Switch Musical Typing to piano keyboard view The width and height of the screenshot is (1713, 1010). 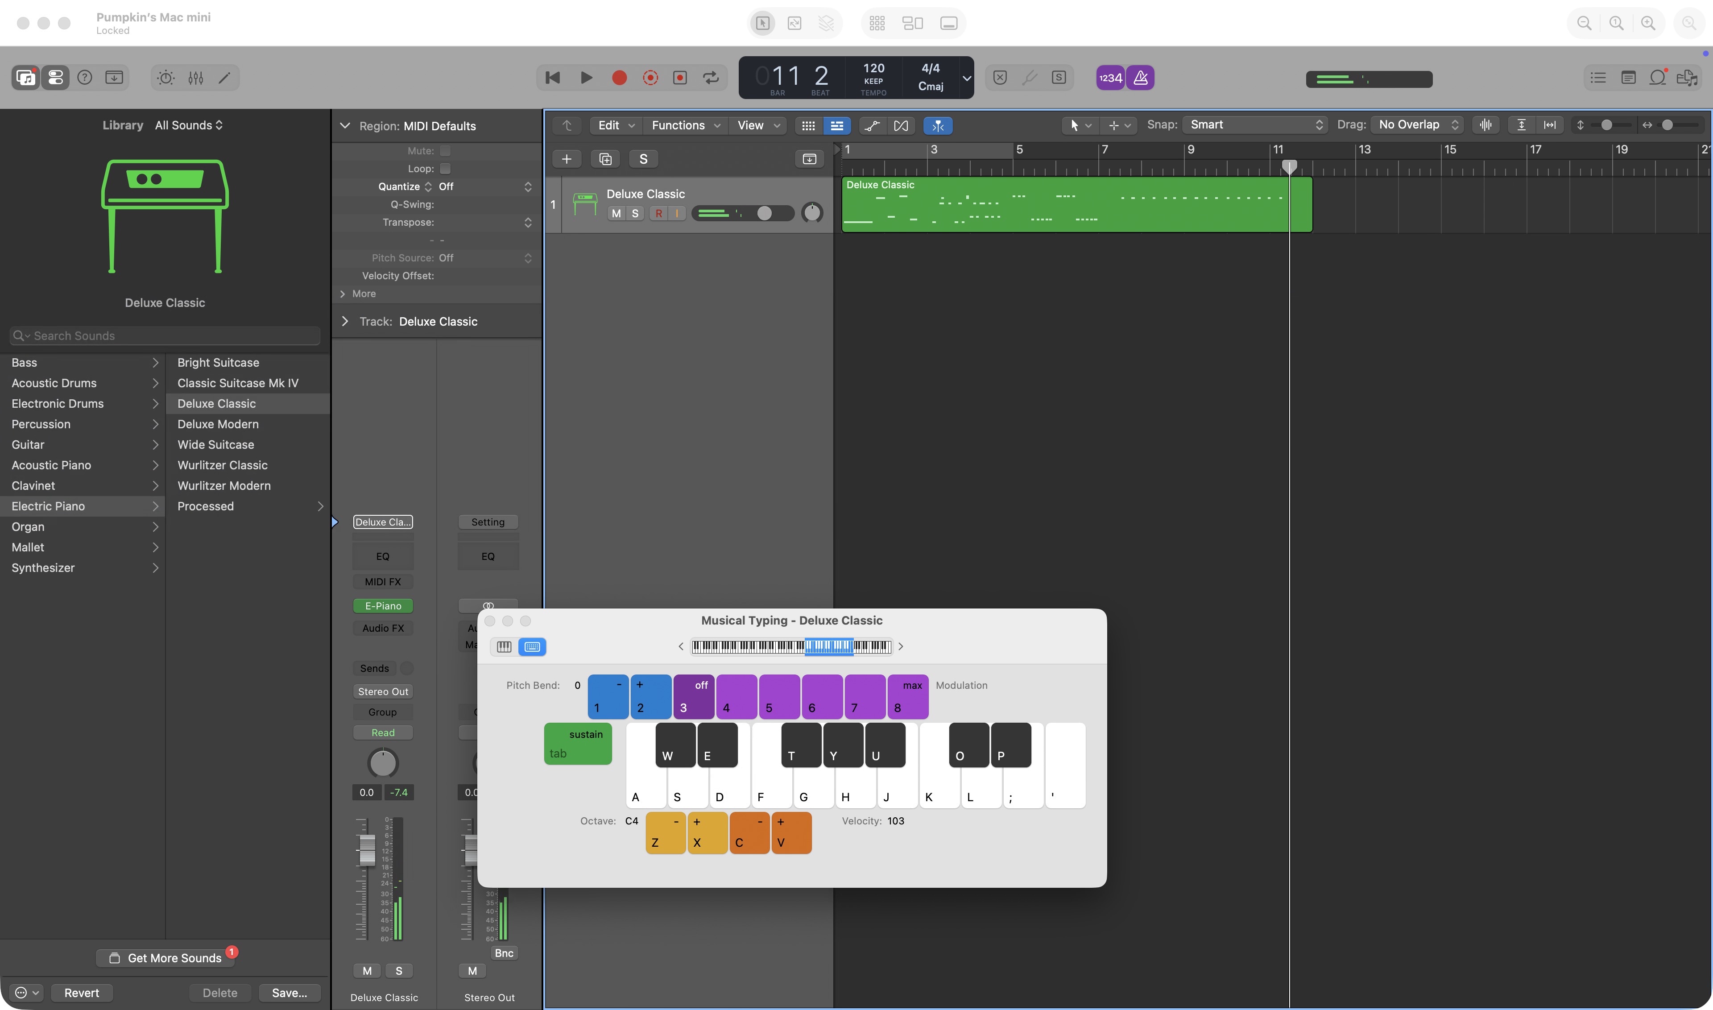click(504, 646)
